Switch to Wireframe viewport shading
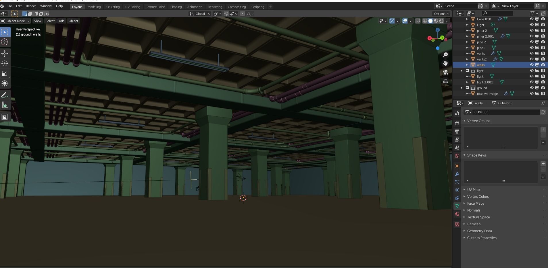This screenshot has height=268, width=548. 425,21
